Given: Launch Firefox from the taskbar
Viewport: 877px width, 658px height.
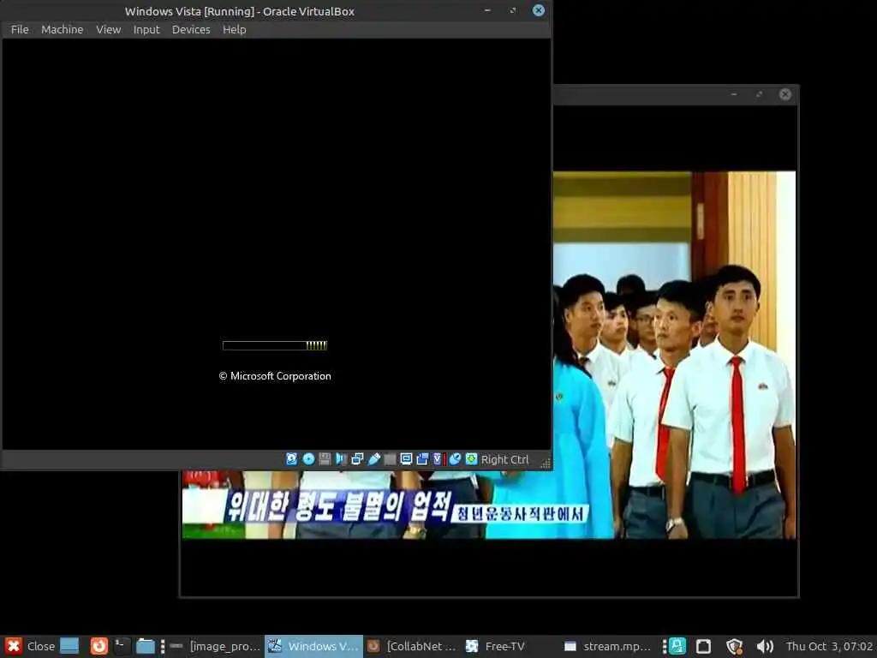Looking at the screenshot, I should coord(99,646).
